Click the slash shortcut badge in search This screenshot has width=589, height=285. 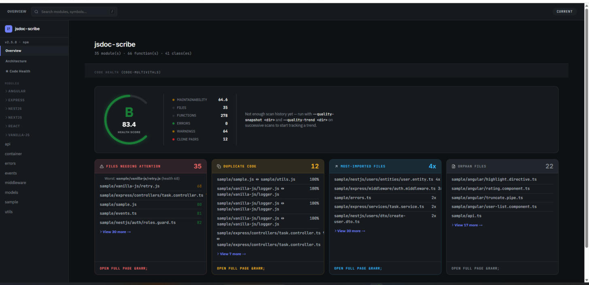(x=112, y=12)
